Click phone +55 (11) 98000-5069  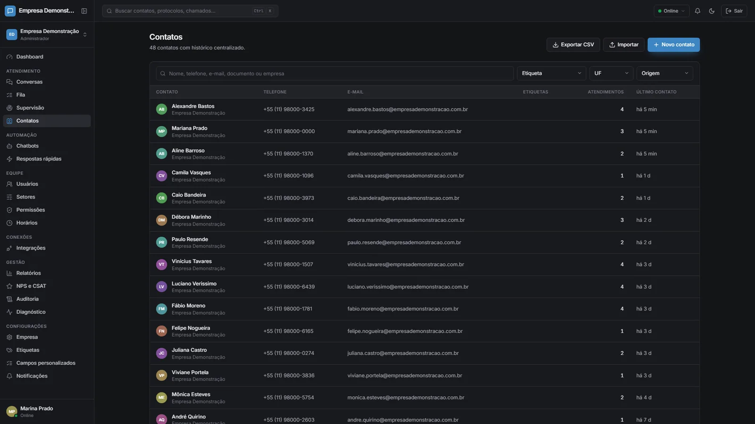(x=289, y=243)
